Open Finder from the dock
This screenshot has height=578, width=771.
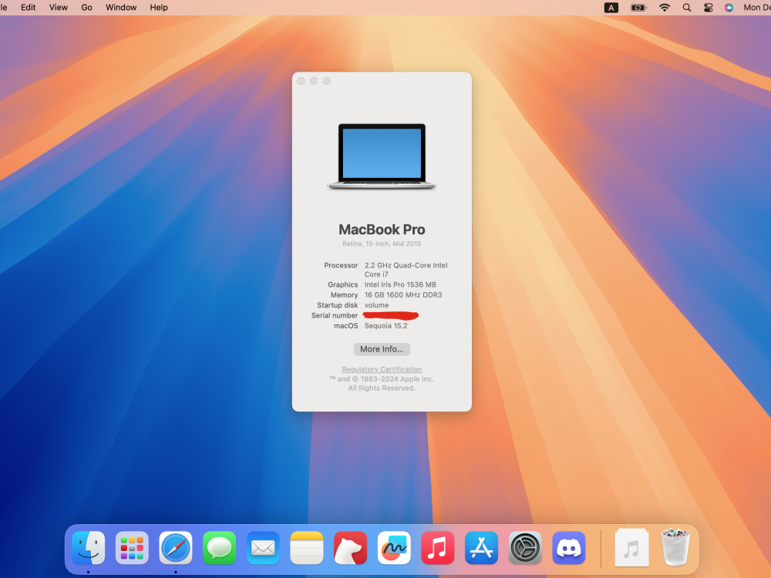pyautogui.click(x=89, y=547)
